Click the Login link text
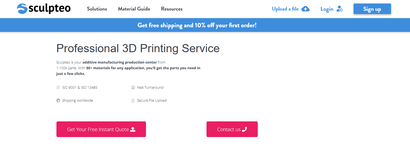 coord(327,9)
